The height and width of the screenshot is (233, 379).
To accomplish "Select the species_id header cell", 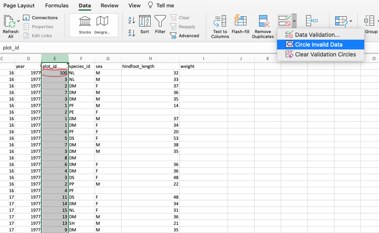I will click(81, 66).
